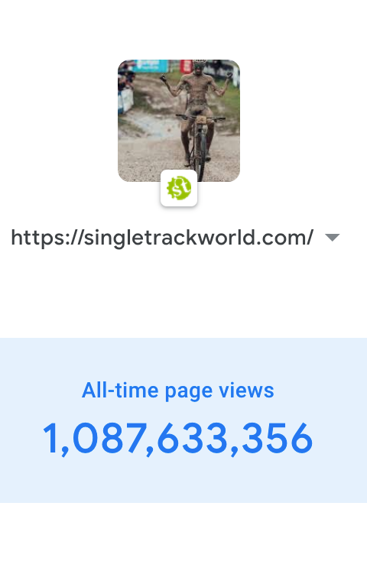Click the teal banner in the photo background
The height and width of the screenshot is (587, 367).
point(151,66)
